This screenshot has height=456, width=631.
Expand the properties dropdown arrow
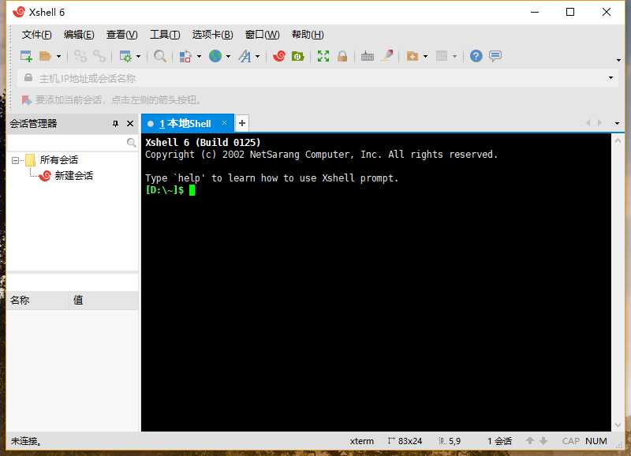(x=139, y=56)
